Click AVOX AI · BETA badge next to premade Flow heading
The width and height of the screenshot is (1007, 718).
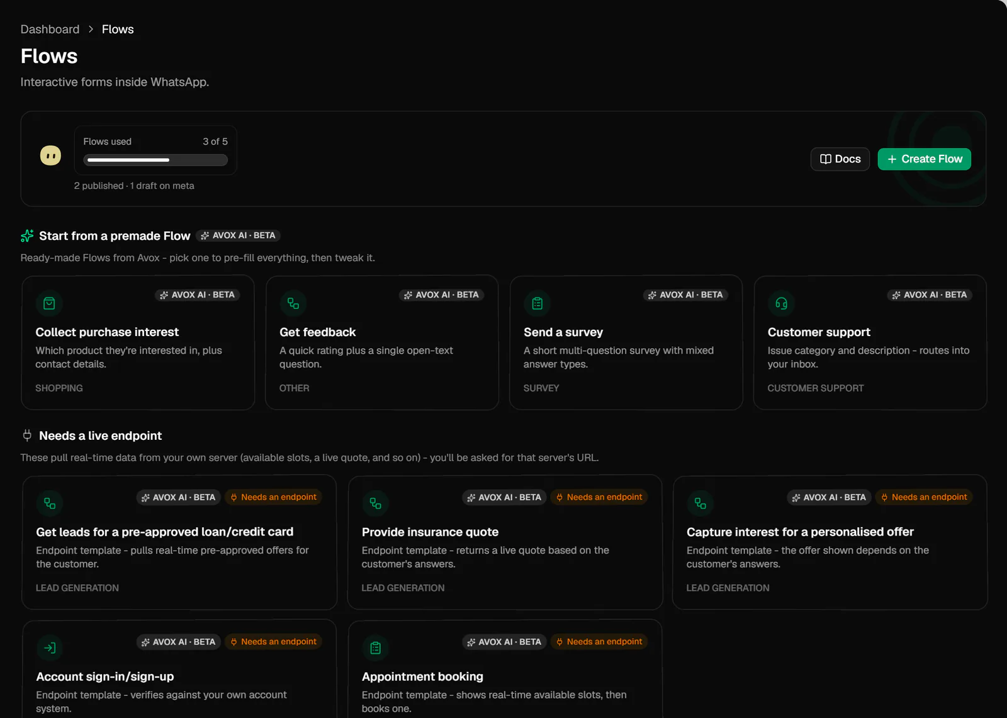pyautogui.click(x=238, y=235)
